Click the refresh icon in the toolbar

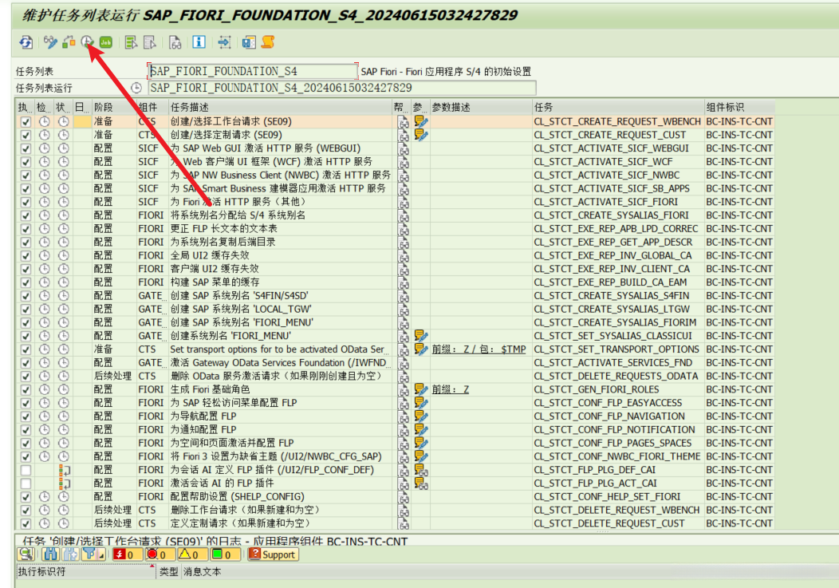[x=26, y=42]
